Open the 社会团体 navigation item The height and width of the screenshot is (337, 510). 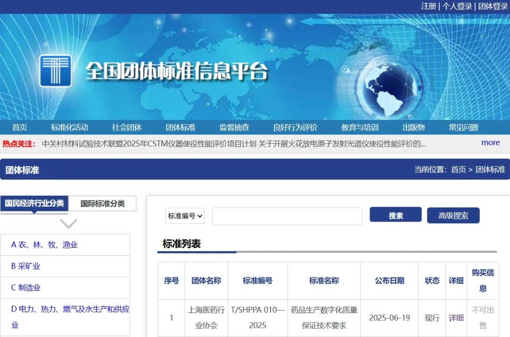[x=127, y=127]
